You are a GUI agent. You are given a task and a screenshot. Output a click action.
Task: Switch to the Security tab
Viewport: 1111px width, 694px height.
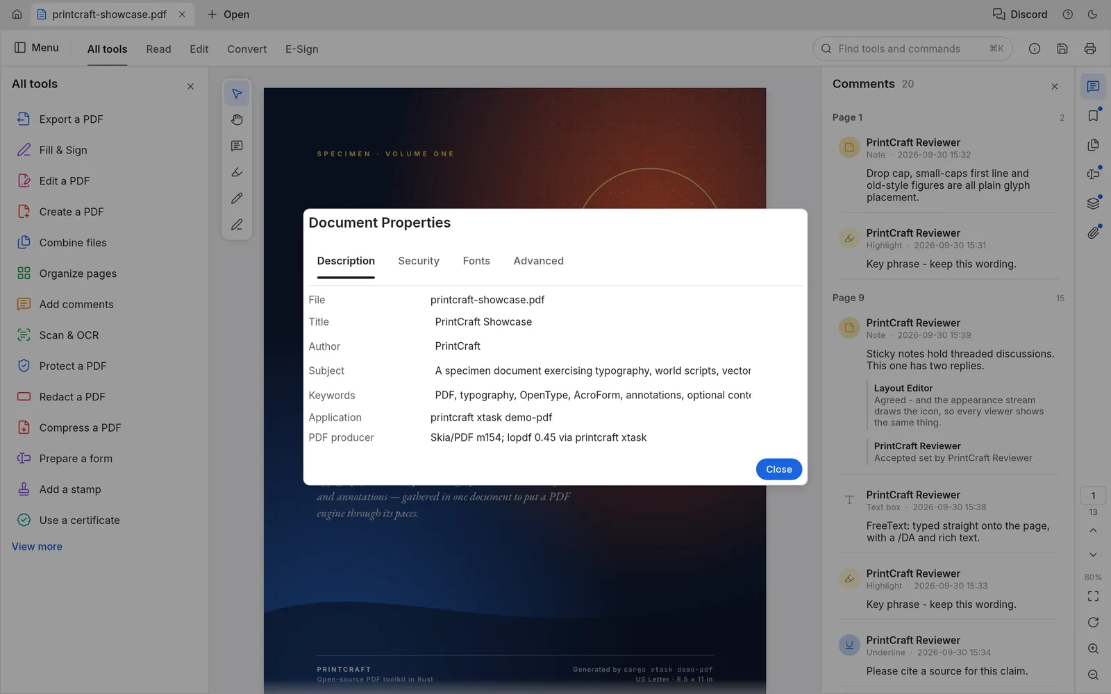(419, 261)
